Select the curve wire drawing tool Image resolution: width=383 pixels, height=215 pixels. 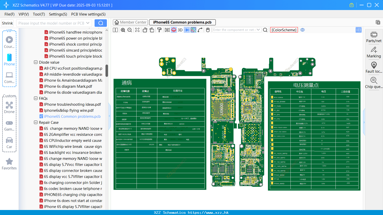coord(200,30)
